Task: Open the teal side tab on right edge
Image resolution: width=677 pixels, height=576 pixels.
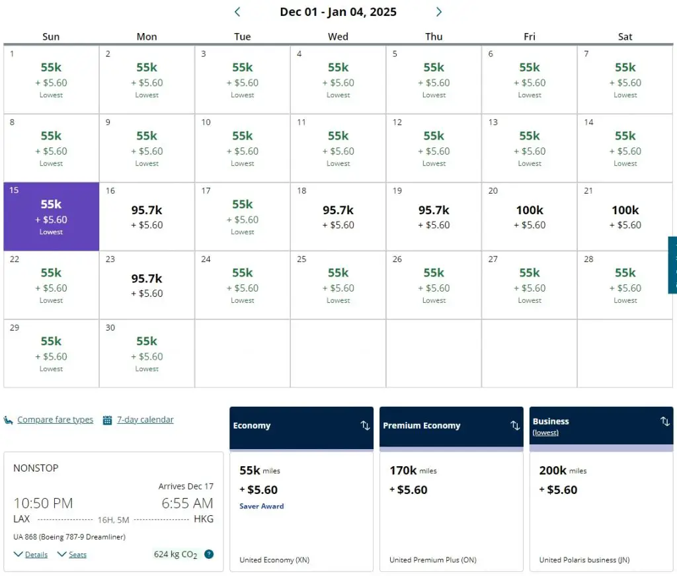Action: point(673,265)
